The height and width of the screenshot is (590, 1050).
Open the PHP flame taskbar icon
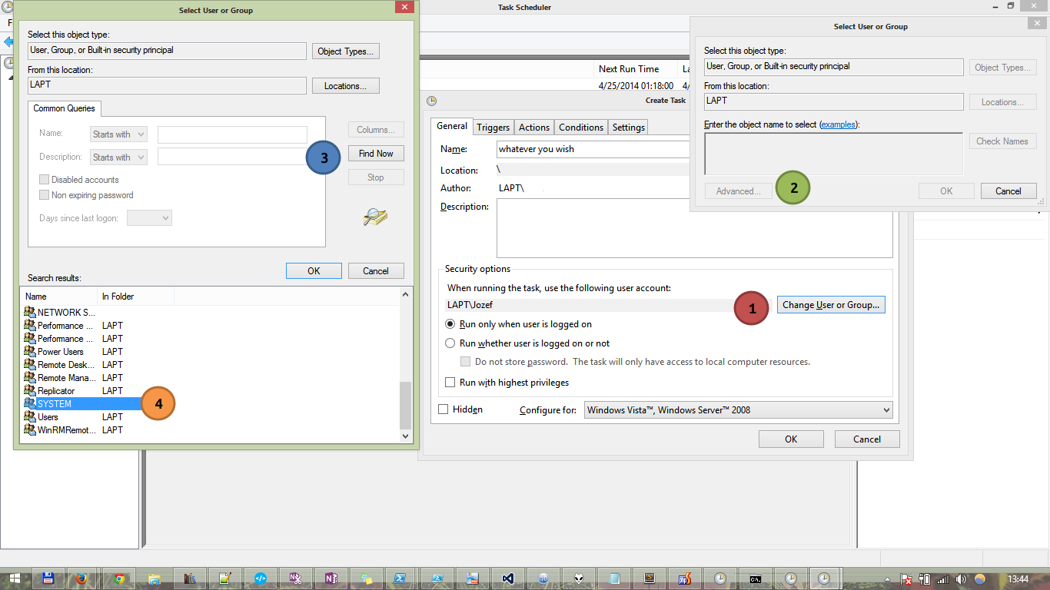685,578
